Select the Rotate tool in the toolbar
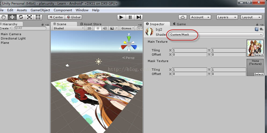Image resolution: width=267 pixels, height=133 pixels. click(x=21, y=17)
